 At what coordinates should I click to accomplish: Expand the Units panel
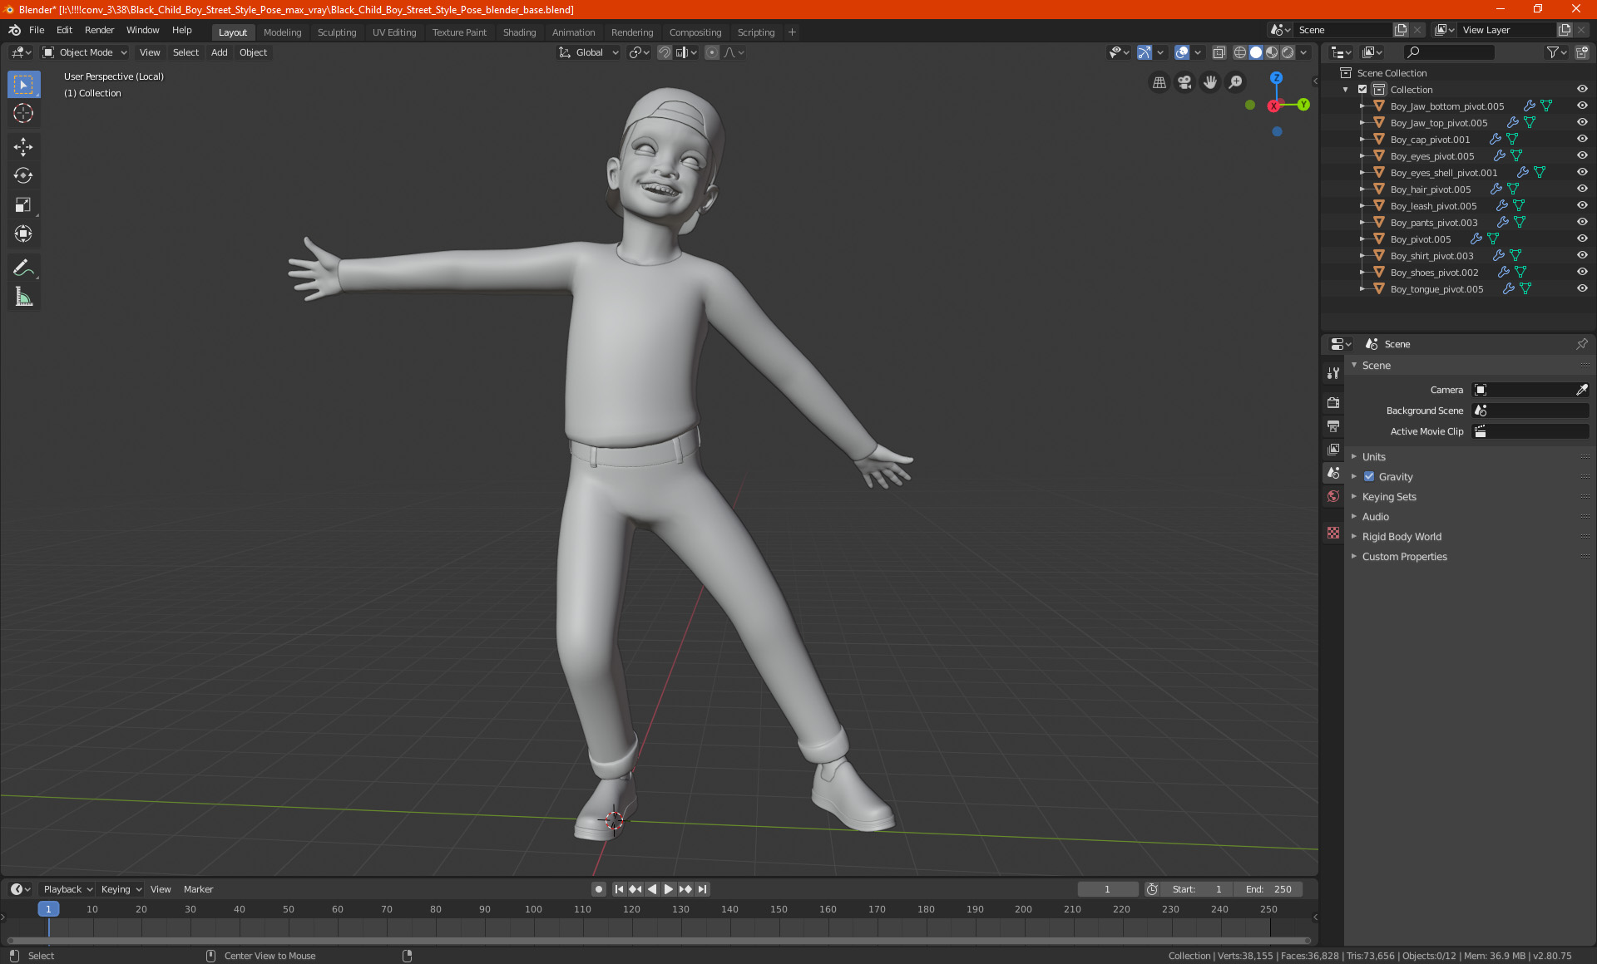coord(1373,457)
